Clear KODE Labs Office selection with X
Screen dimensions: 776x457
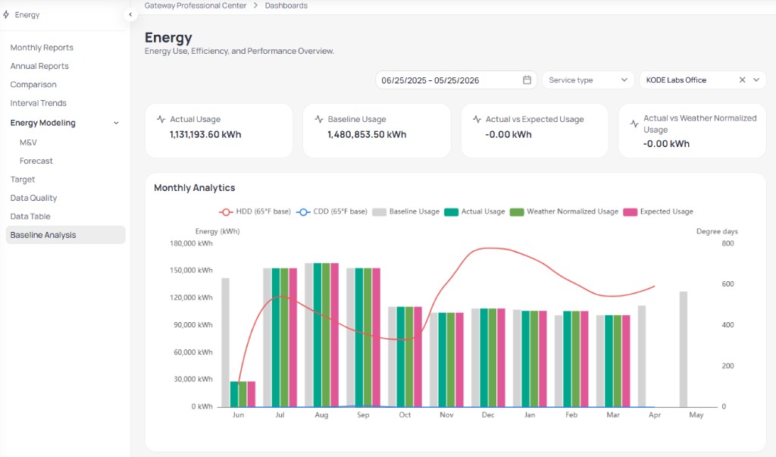click(743, 80)
